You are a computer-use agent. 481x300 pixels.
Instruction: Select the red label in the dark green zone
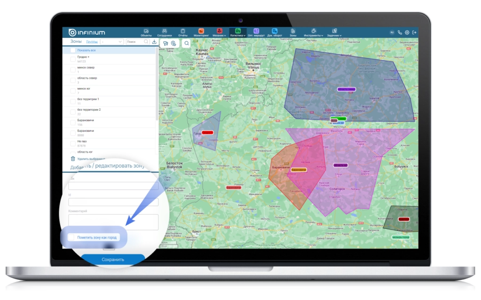click(403, 219)
